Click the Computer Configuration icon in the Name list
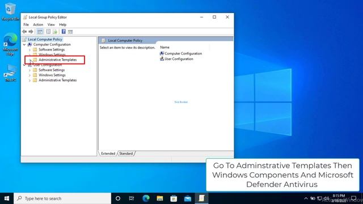The image size is (363, 204). click(x=162, y=53)
